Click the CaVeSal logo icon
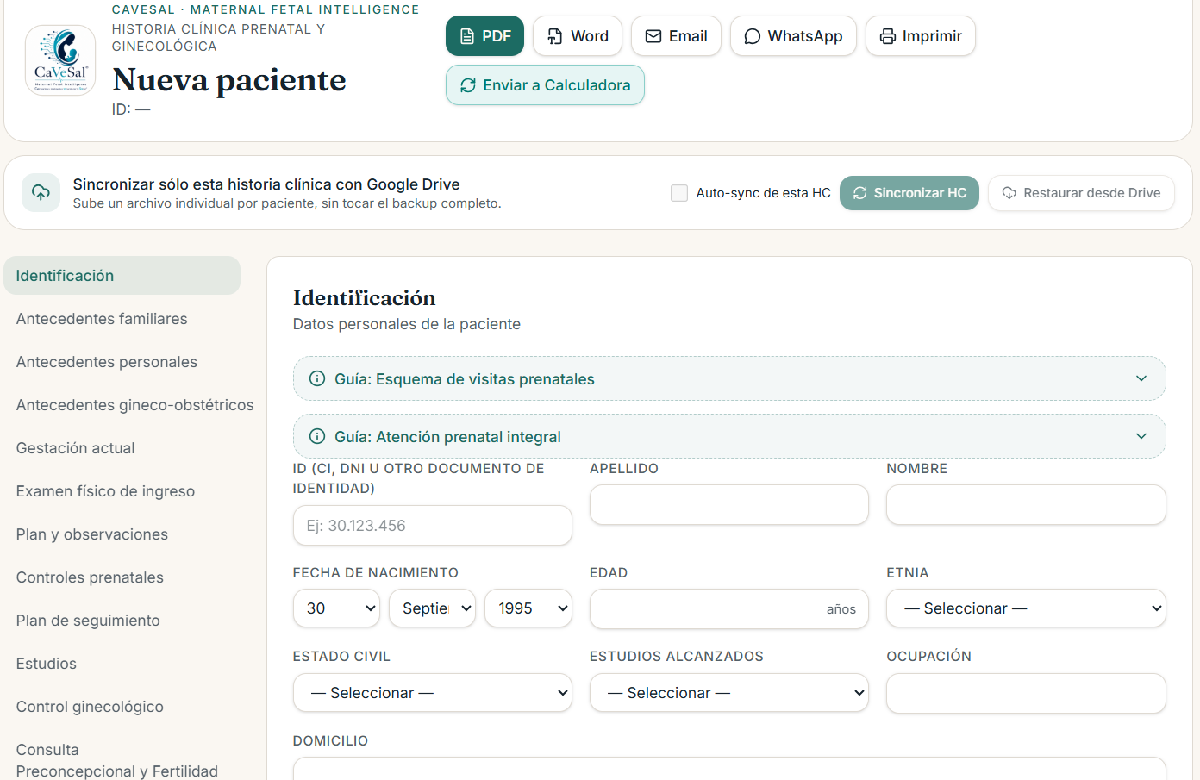 60,59
